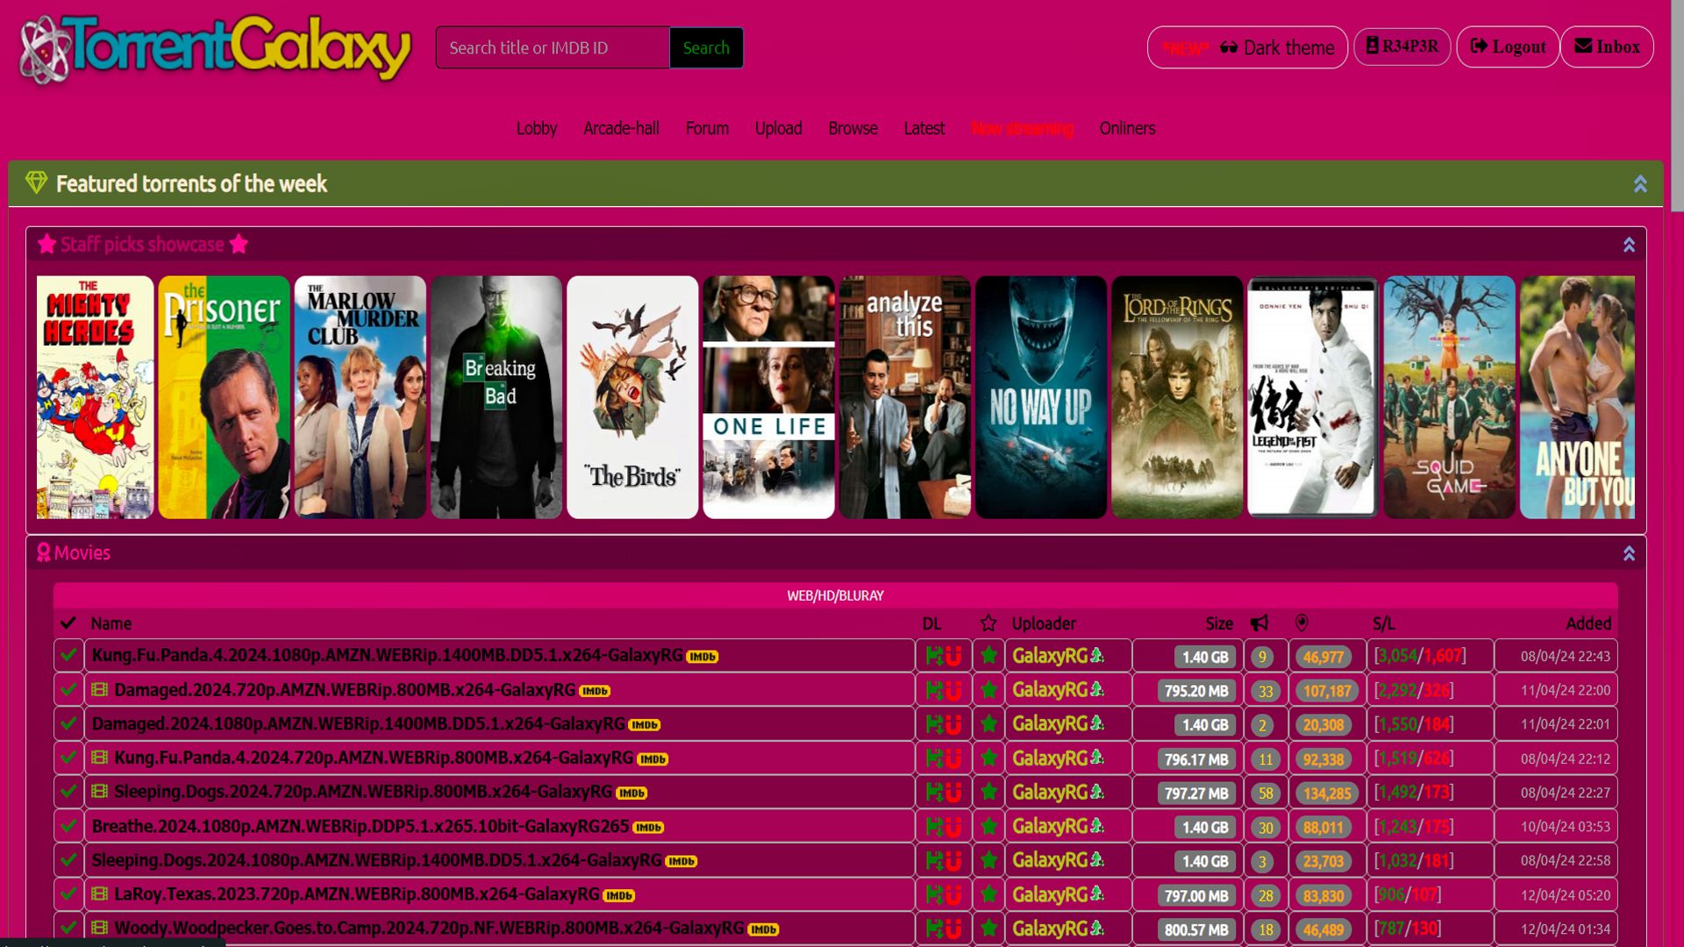Open magnet link for Damaged 1080p row
Screen dimensions: 1684x947
pos(953,724)
